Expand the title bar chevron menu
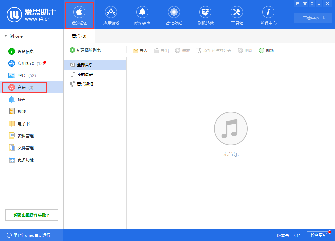The width and height of the screenshot is (335, 241). pyautogui.click(x=312, y=3)
